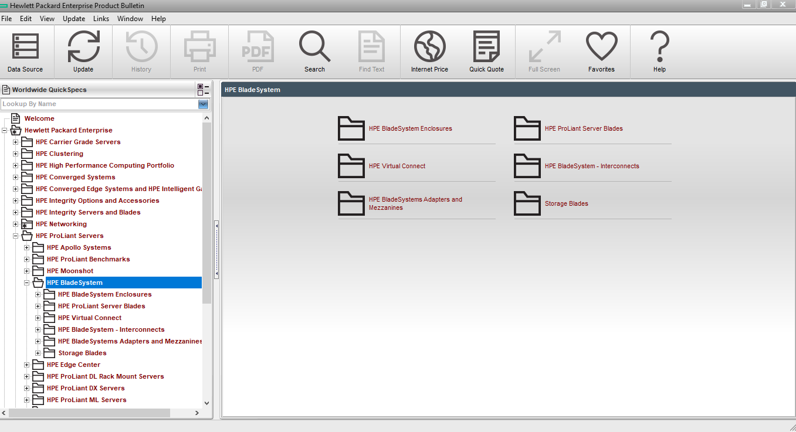This screenshot has width=796, height=432.
Task: Open the Window menu
Action: click(x=130, y=19)
